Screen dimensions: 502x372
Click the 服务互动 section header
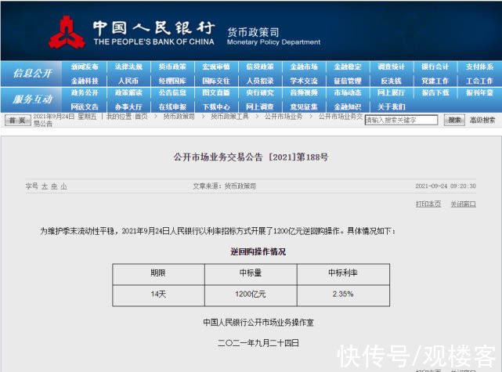32,99
